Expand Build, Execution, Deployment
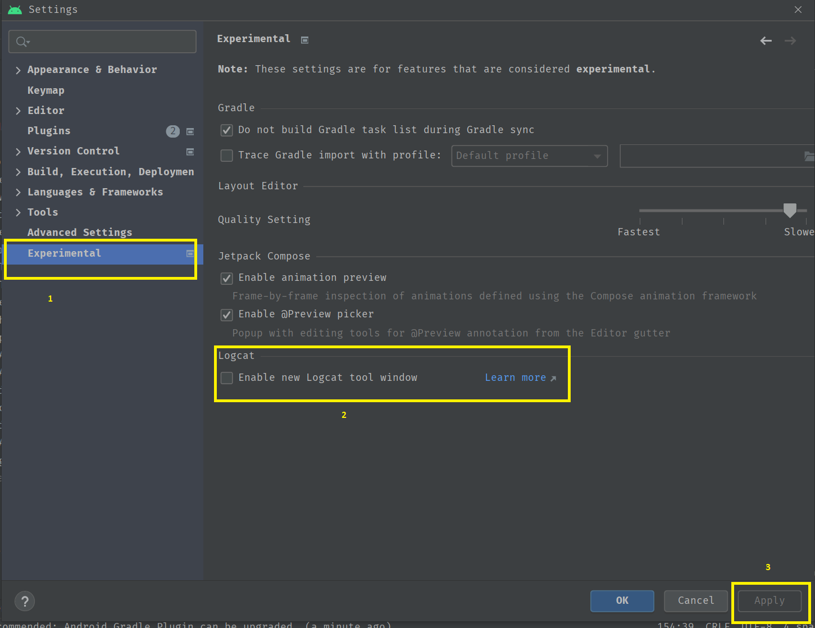 [18, 172]
